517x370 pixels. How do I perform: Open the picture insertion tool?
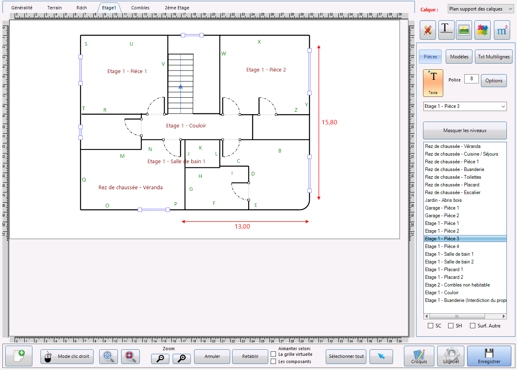[x=464, y=30]
